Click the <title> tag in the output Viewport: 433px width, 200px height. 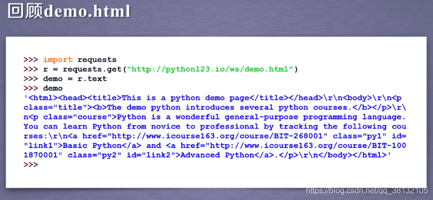(106, 98)
